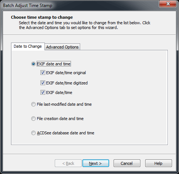Switch to the Advanced Options tab

coord(62,47)
